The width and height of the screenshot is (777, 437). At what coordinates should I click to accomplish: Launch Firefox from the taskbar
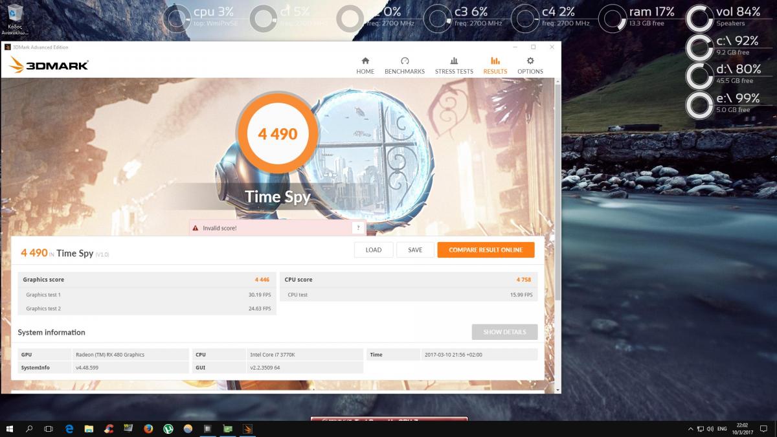(148, 429)
